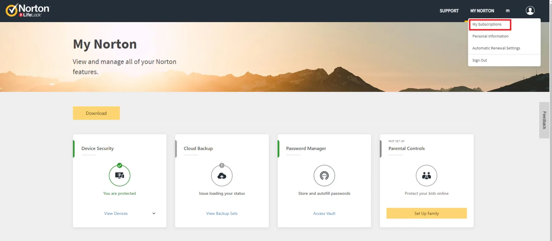The width and height of the screenshot is (552, 241).
Task: Click the account name 'm' in header
Action: 507,11
